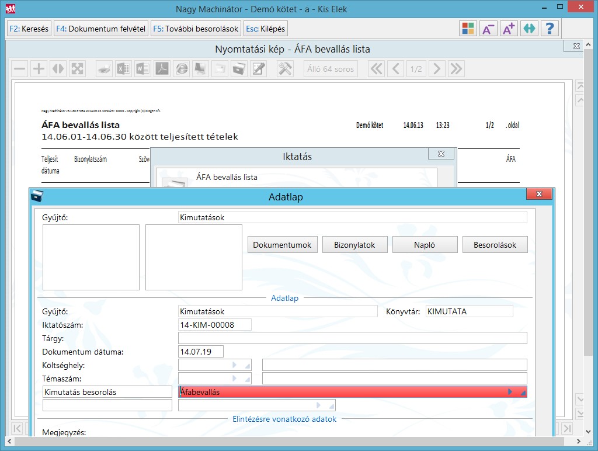Screen dimensions: 598x451
Task: Expand the Költséghely dropdown arrow
Action: click(x=235, y=365)
